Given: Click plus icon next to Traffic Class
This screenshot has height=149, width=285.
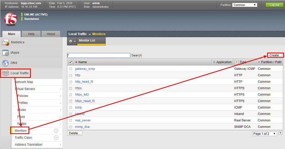Looking at the screenshot, I should coord(56,138).
